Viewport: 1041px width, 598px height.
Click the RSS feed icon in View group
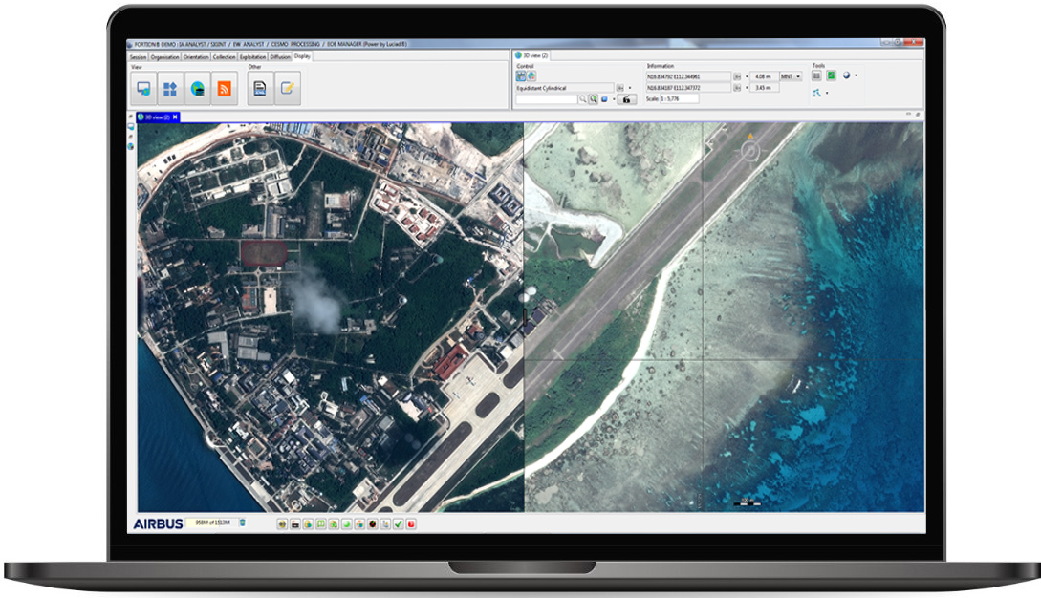tap(226, 89)
